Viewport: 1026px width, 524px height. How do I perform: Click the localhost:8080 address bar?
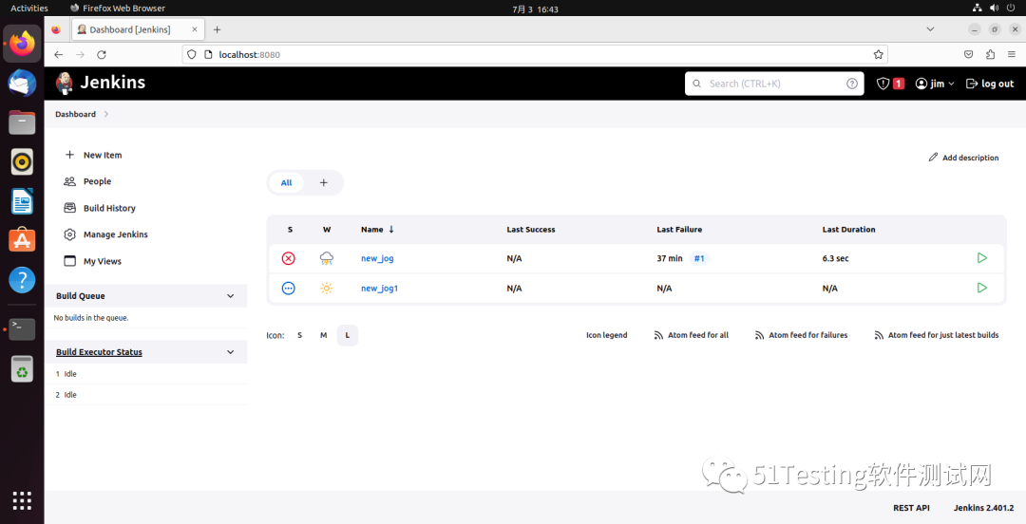click(x=534, y=54)
